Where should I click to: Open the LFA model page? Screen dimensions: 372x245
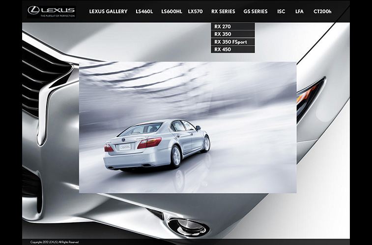pyautogui.click(x=299, y=11)
